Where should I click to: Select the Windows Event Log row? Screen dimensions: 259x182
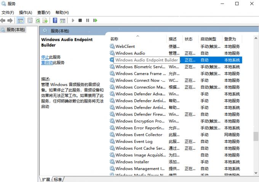click(176, 141)
